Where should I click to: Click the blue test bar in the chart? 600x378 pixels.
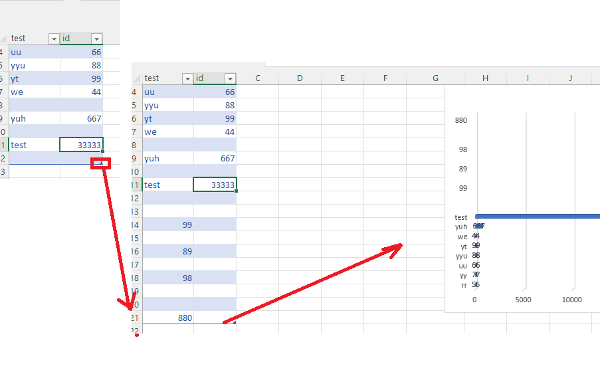(538, 217)
